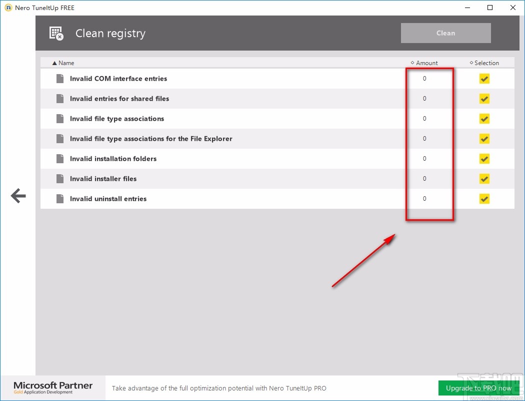Select Invalid entries for shared files text
This screenshot has width=525, height=401.
pos(119,99)
